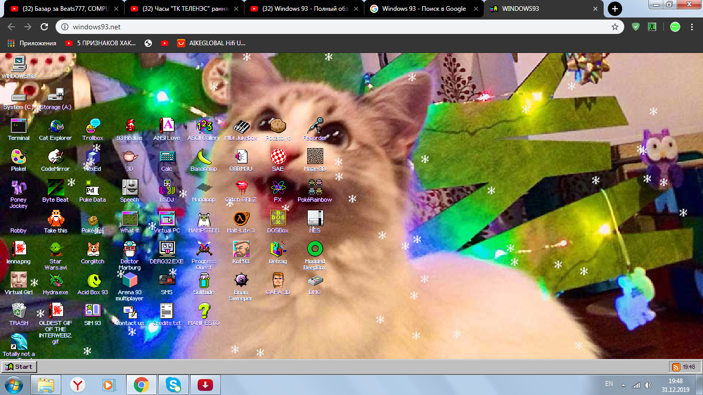
Task: Open the Piskel paint icon
Action: pos(19,157)
